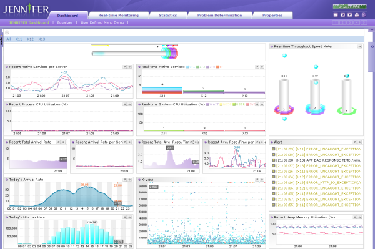Image resolution: width=375 pixels, height=249 pixels.
Task: Switch to layout 4 button
Action: coord(357,22)
